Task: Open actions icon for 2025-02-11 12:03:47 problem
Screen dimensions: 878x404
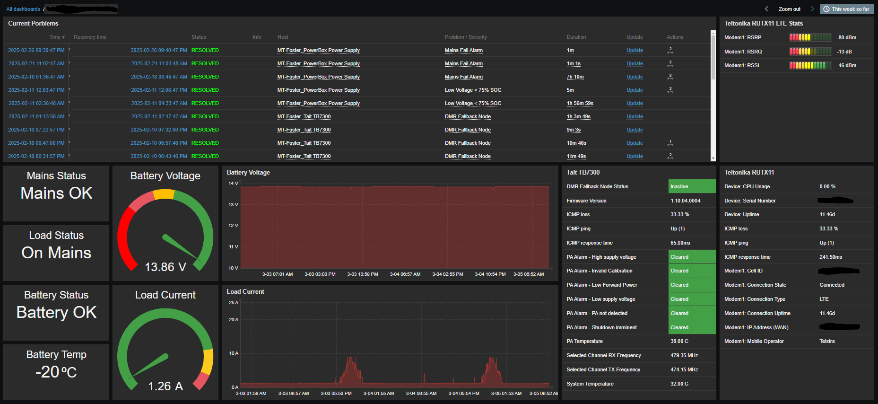Action: 670,90
